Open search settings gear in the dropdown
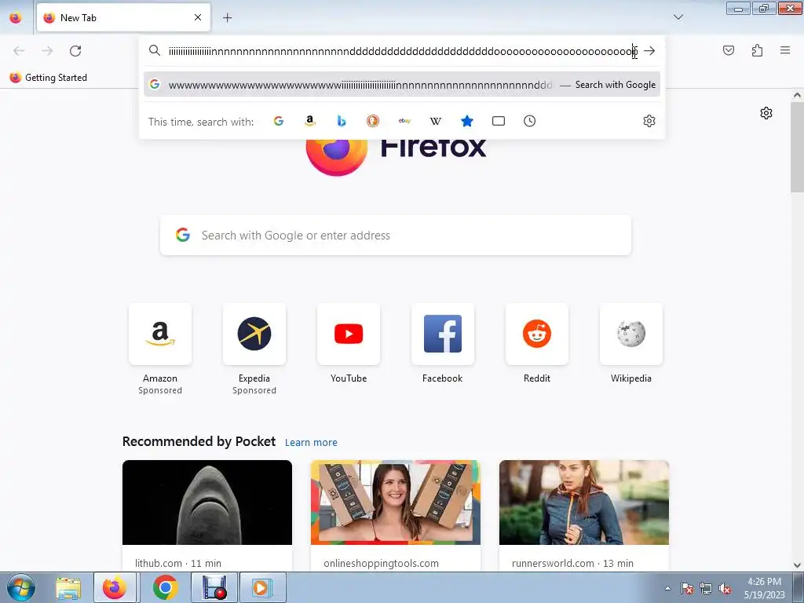The width and height of the screenshot is (804, 603). click(x=649, y=121)
